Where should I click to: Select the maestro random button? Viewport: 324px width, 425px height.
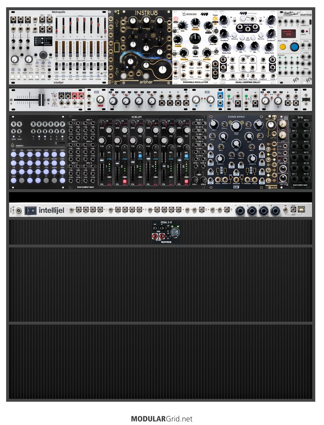(38, 155)
